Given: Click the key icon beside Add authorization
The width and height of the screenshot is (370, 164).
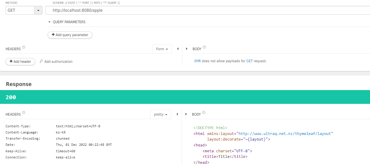Looking at the screenshot, I should 41,61.
